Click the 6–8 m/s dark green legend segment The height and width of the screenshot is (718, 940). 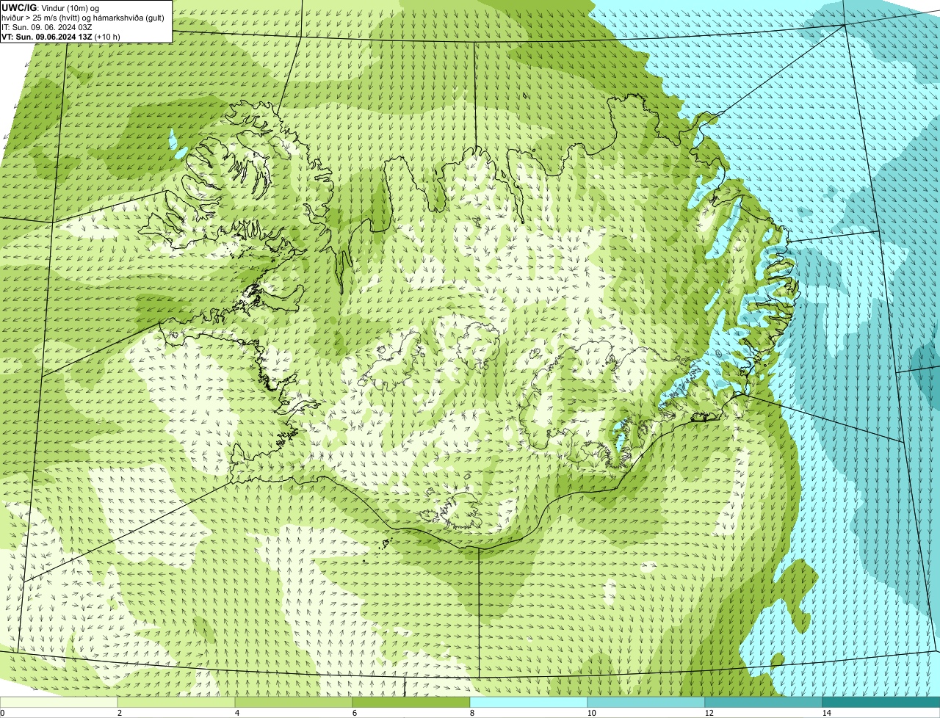coord(411,702)
